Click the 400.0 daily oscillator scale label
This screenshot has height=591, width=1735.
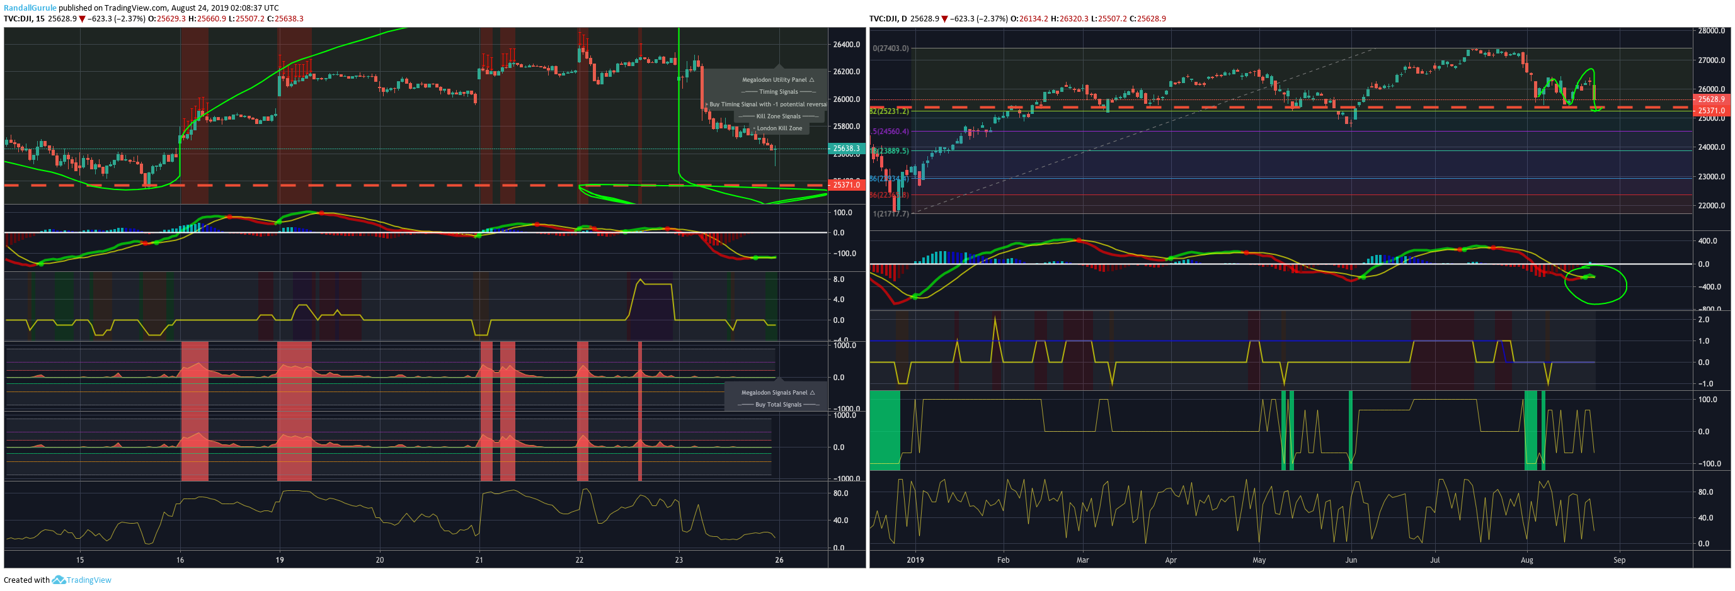[1708, 240]
